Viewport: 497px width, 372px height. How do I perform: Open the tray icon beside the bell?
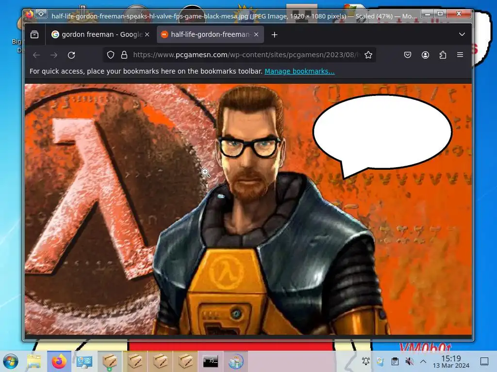tap(380, 361)
